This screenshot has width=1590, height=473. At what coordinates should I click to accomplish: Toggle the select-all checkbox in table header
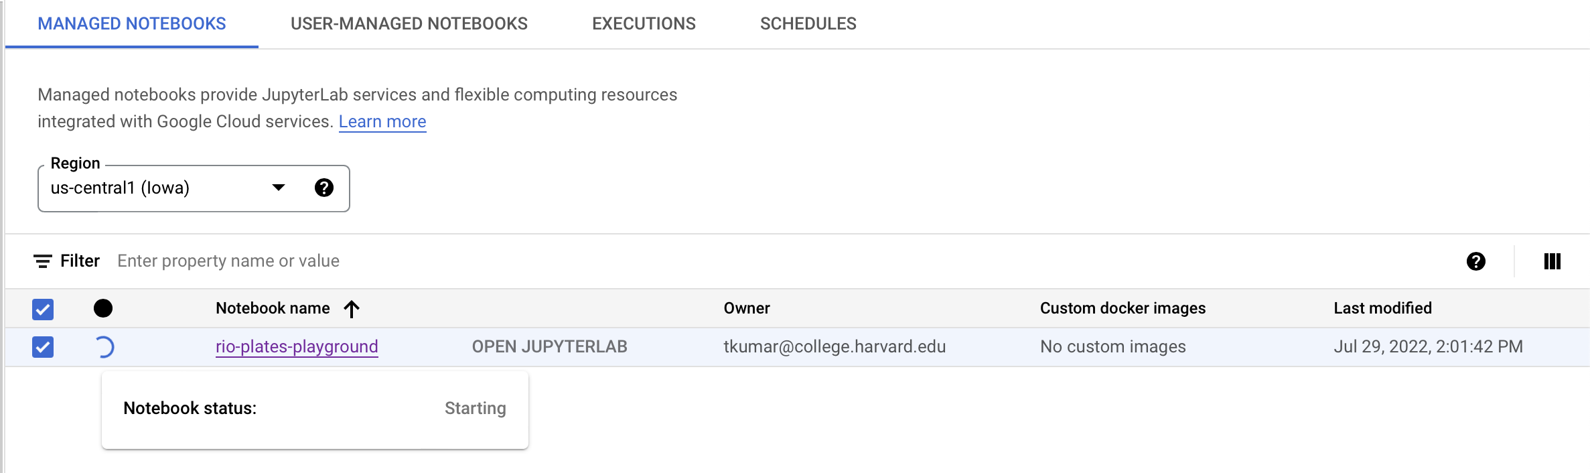[x=43, y=309]
